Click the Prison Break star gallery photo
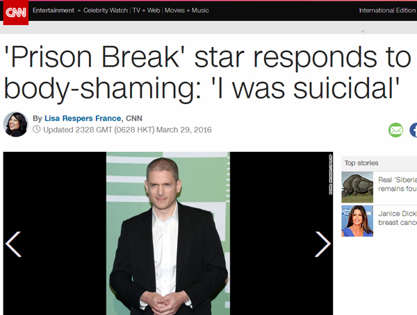 click(168, 233)
